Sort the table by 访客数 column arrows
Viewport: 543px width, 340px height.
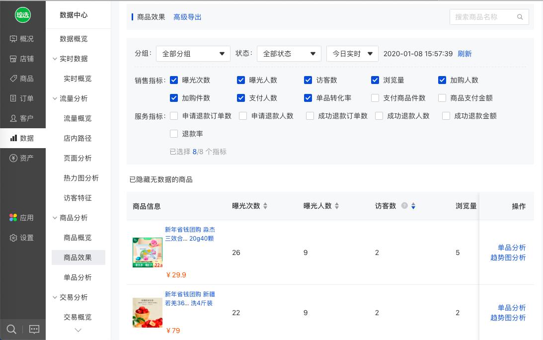[x=413, y=205]
